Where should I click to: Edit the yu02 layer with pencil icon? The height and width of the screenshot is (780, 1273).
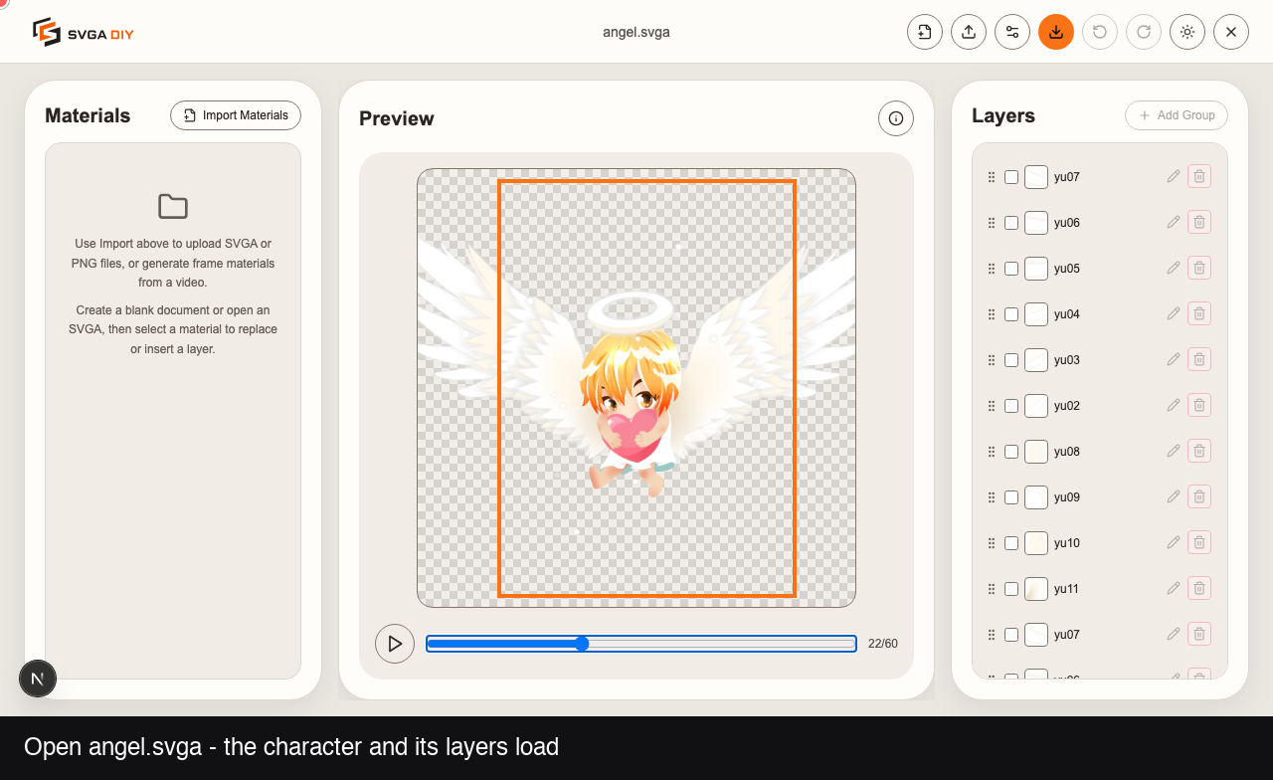(x=1174, y=406)
